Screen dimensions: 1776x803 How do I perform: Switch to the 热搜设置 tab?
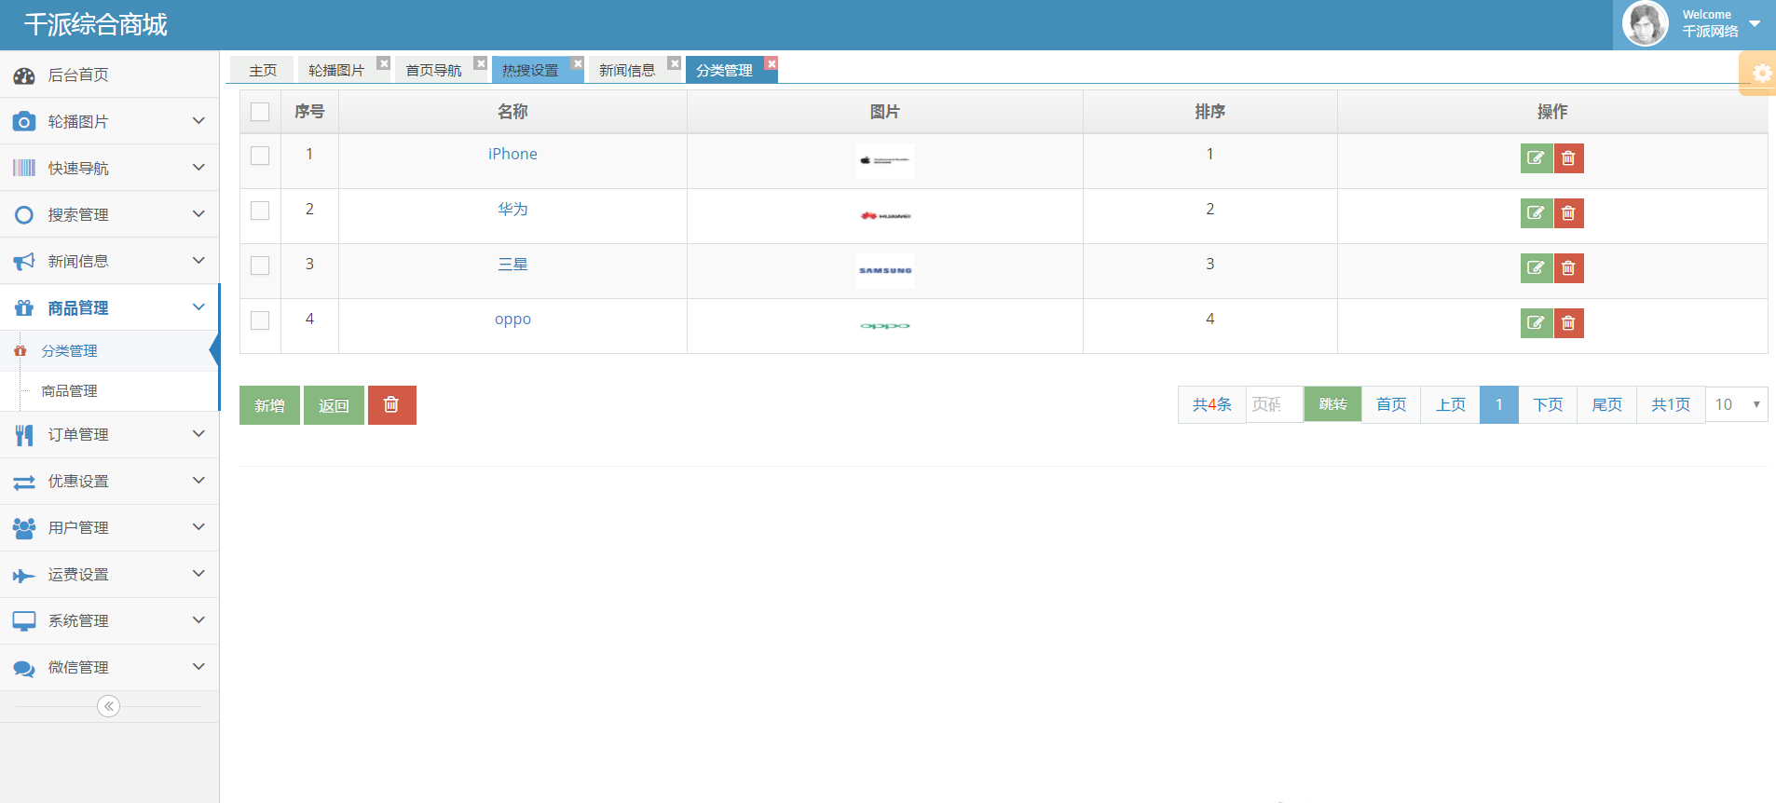coord(530,70)
